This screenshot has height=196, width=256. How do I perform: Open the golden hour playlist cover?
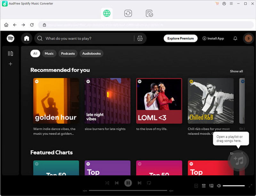56,101
